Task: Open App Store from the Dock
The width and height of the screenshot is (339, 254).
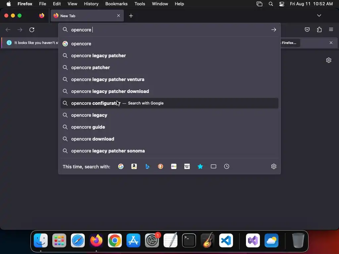Action: point(133,240)
